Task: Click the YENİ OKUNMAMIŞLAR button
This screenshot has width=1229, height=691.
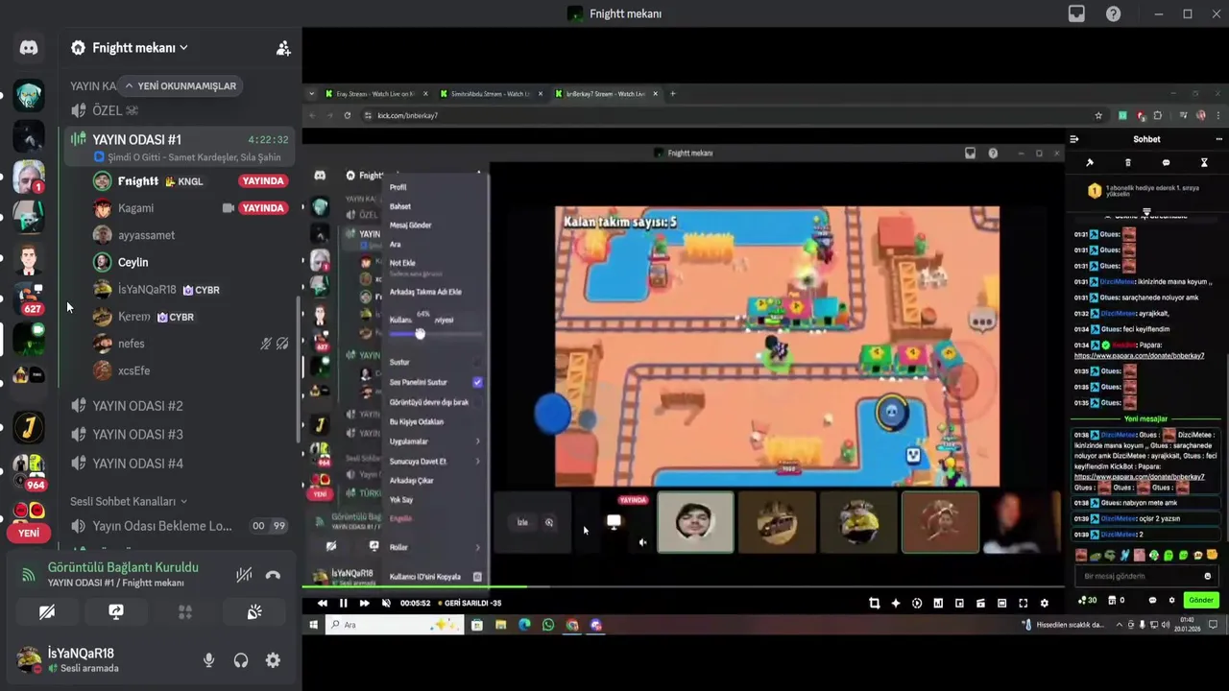Action: coord(181,85)
